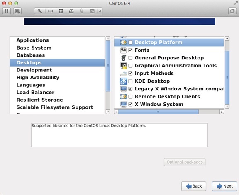Click category list scroll down arrow

click(x=108, y=112)
